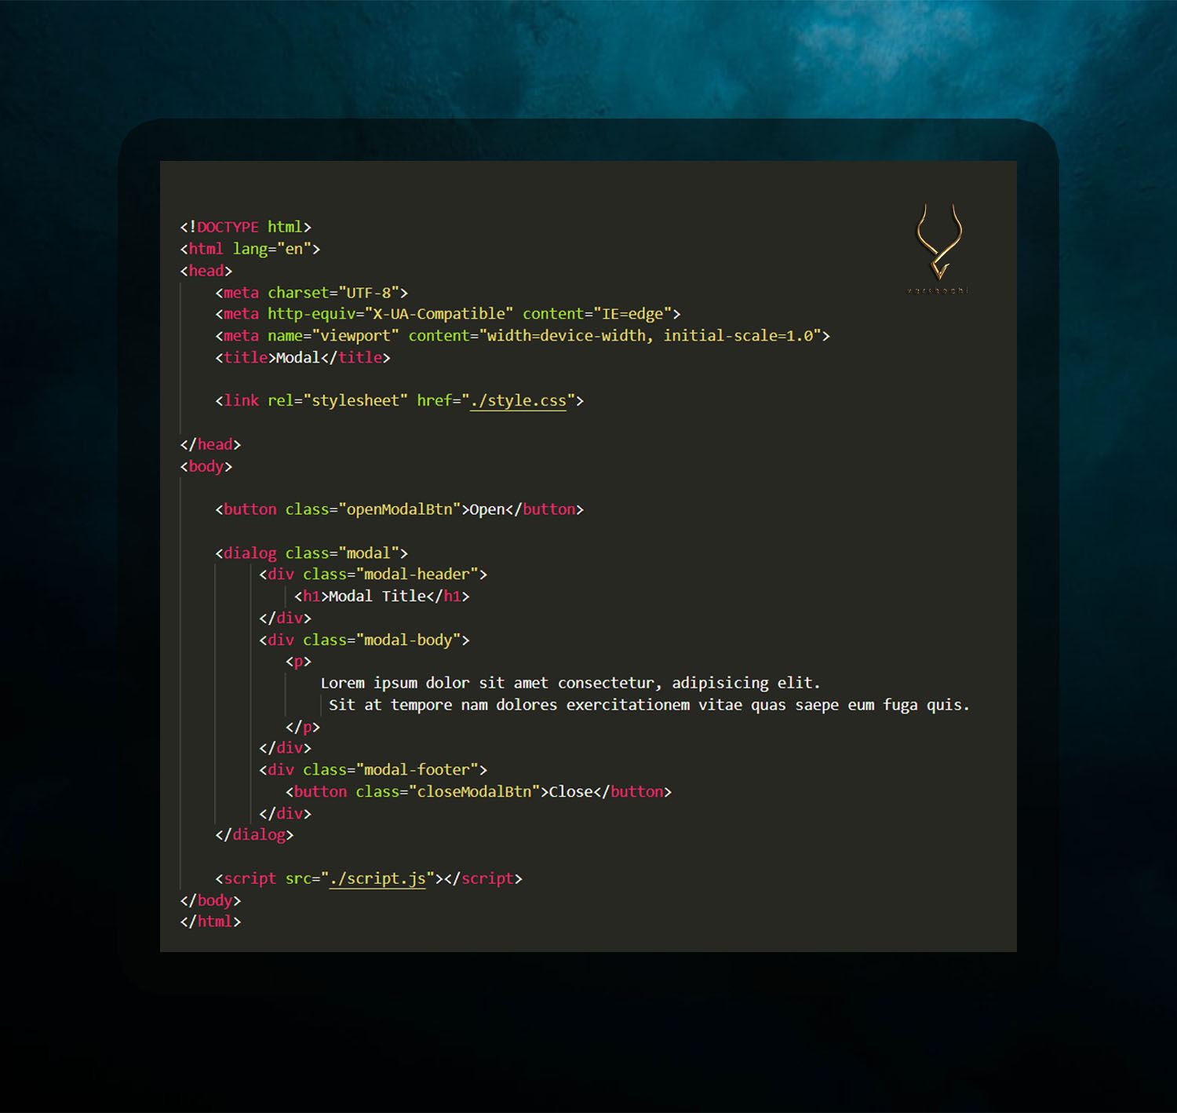Open the ./style.css underlined link
1177x1113 pixels.
coord(518,400)
